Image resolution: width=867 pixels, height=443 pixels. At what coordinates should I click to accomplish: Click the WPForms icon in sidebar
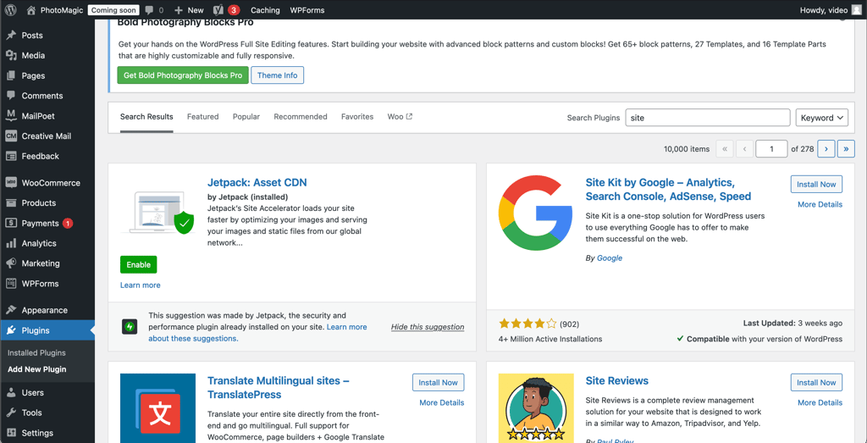tap(10, 284)
